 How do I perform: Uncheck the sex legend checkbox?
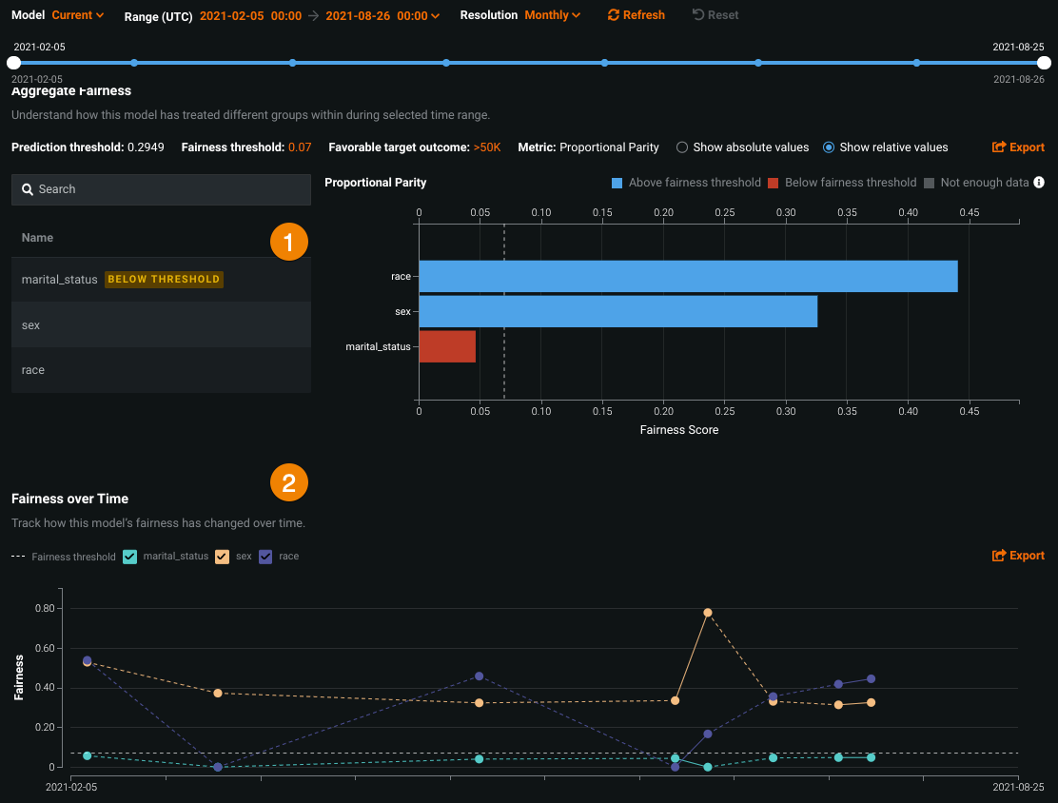point(223,557)
